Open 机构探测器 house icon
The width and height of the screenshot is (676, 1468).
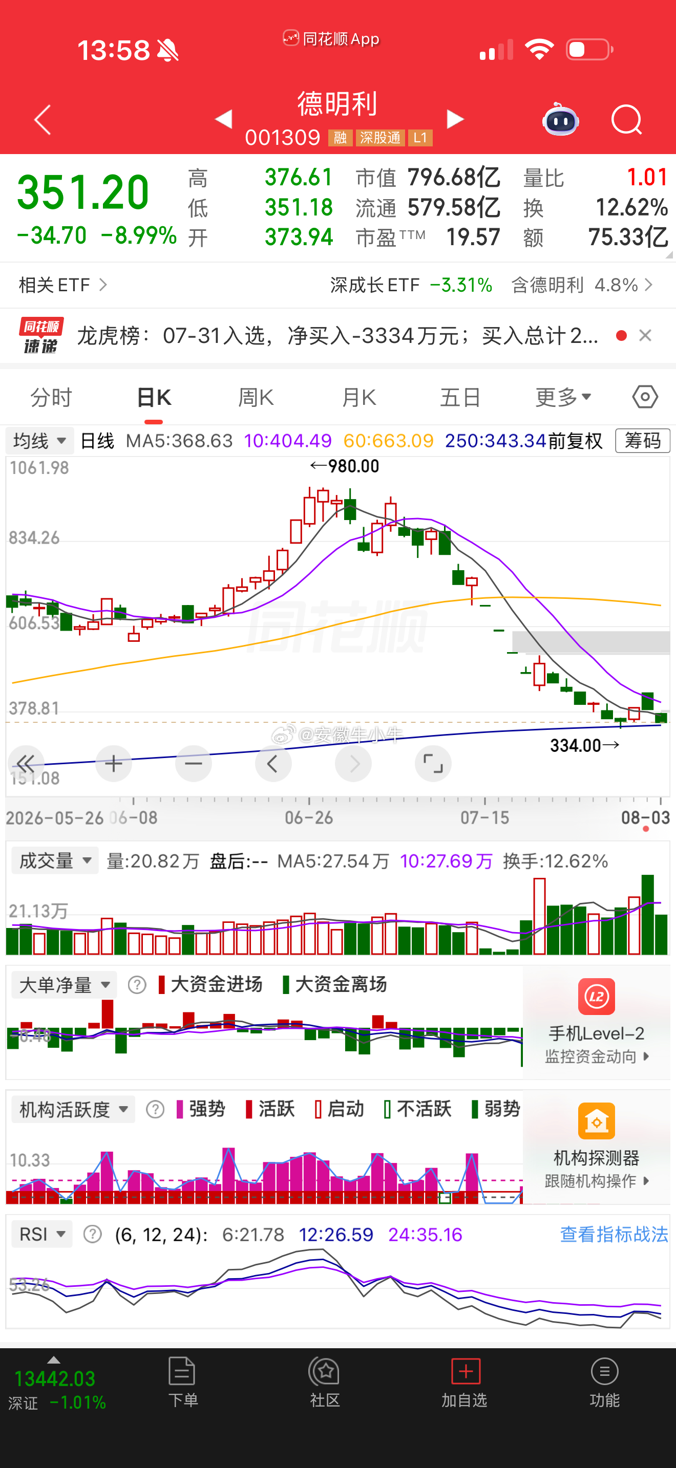[x=596, y=1120]
